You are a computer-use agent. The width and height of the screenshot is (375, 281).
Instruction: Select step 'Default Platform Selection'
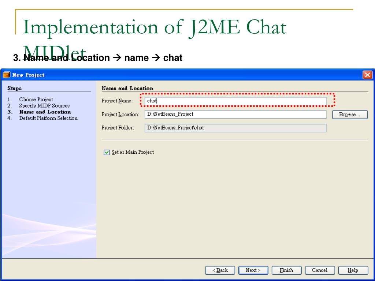pos(48,118)
